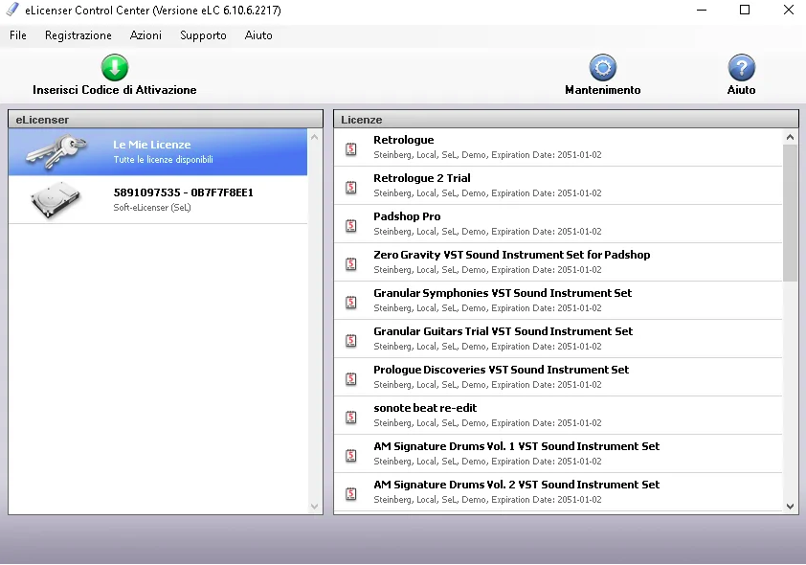This screenshot has width=806, height=565.
Task: Click the license icon beside Zero Gravity VST Sound
Action: pos(351,263)
